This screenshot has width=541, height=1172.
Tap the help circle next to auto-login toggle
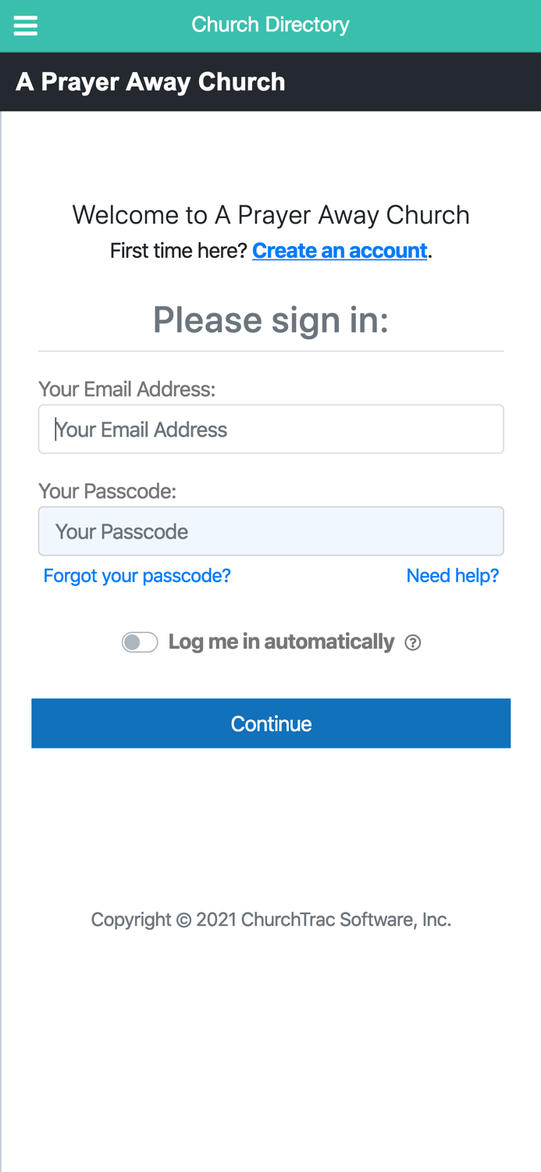(x=412, y=642)
